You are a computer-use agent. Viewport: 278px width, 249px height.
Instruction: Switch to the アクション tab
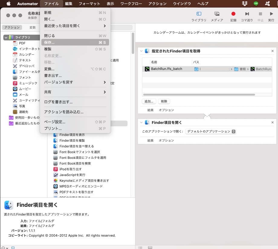click(12, 27)
